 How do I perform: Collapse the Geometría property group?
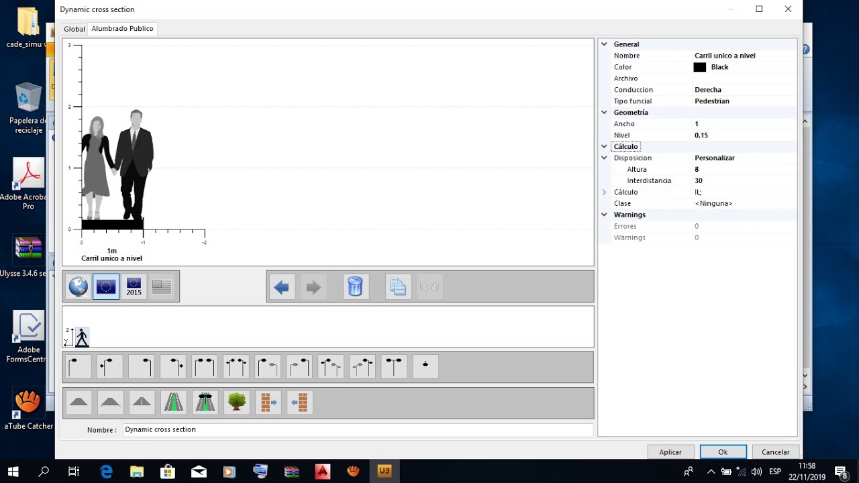604,113
